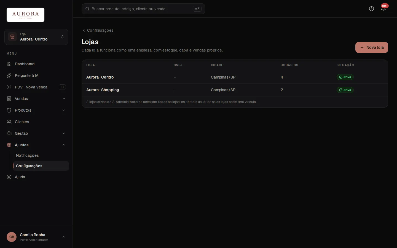Select Configurações in the sidebar

(41, 166)
